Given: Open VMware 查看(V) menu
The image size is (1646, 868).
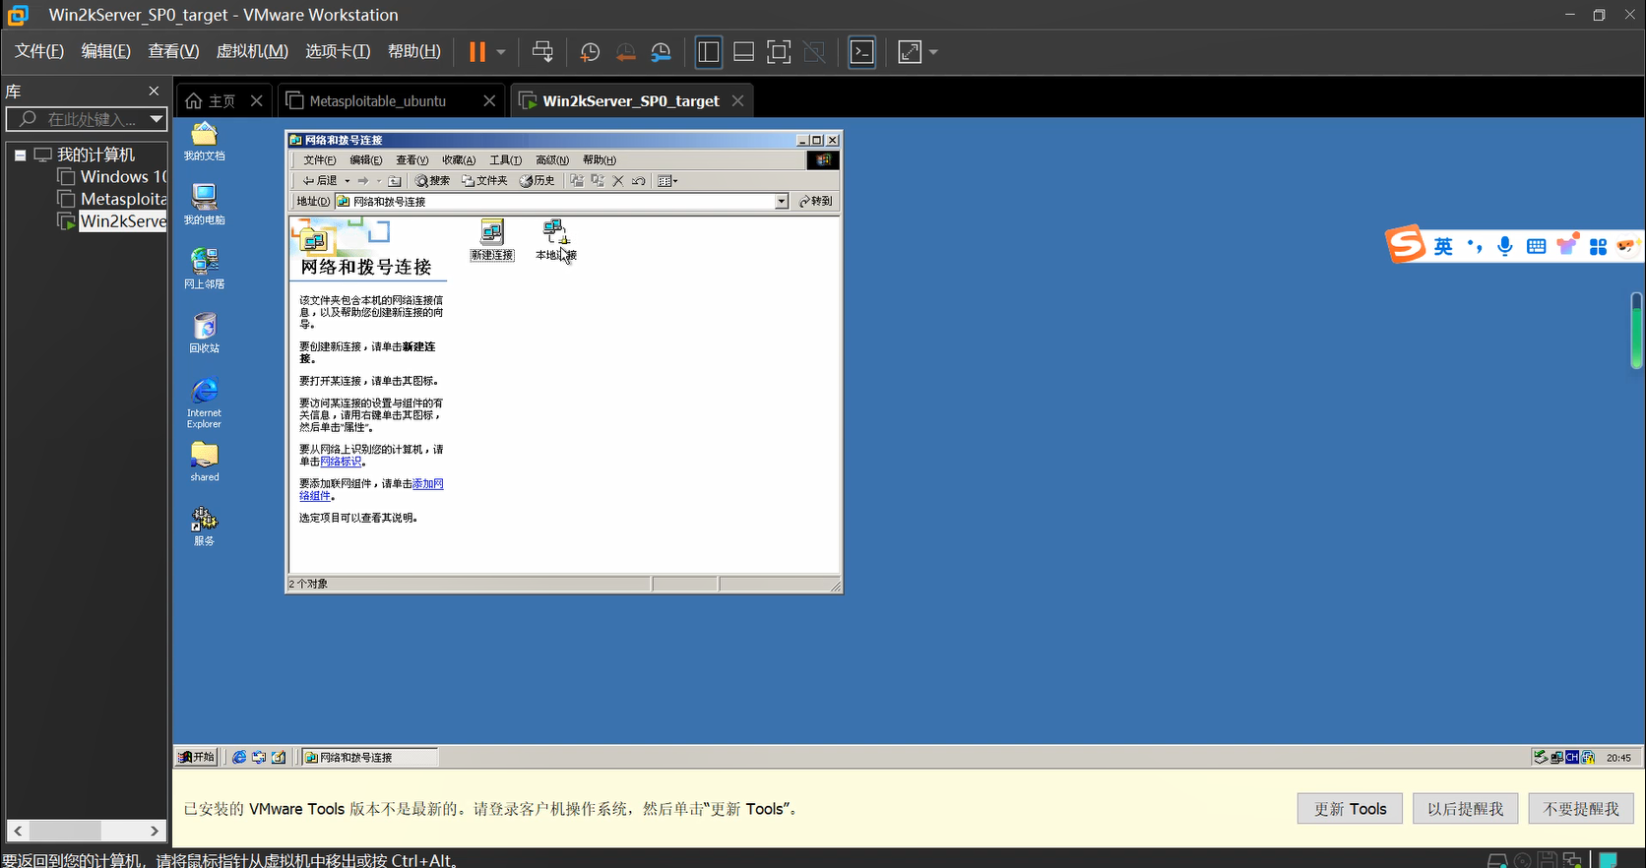Looking at the screenshot, I should [x=173, y=51].
